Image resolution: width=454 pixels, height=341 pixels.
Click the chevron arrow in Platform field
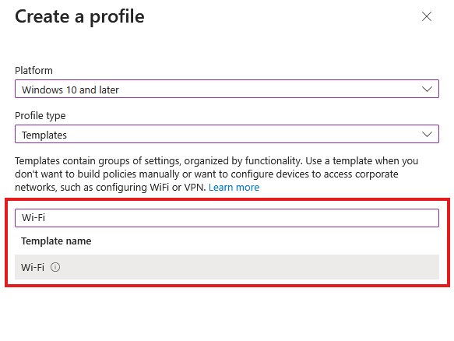point(427,90)
